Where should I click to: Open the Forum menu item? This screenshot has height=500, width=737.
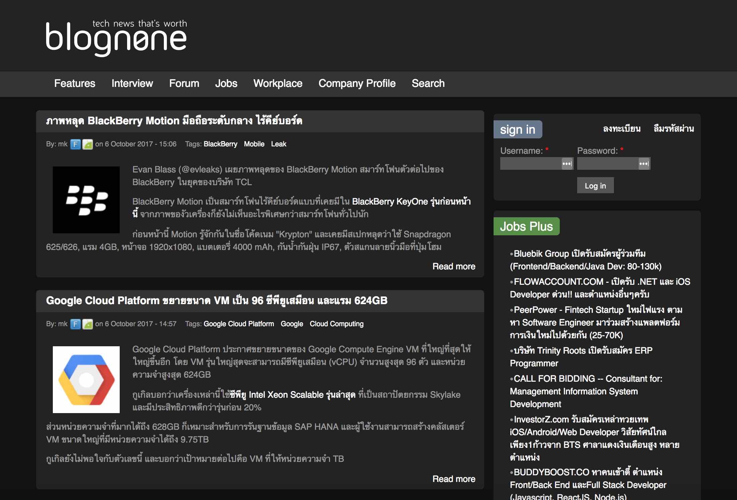[184, 83]
